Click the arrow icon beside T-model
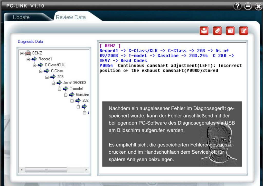Viewport: 263px width, 186px height. 65,89
